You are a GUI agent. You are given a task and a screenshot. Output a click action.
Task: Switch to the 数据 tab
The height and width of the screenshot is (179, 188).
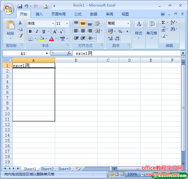coord(94,14)
